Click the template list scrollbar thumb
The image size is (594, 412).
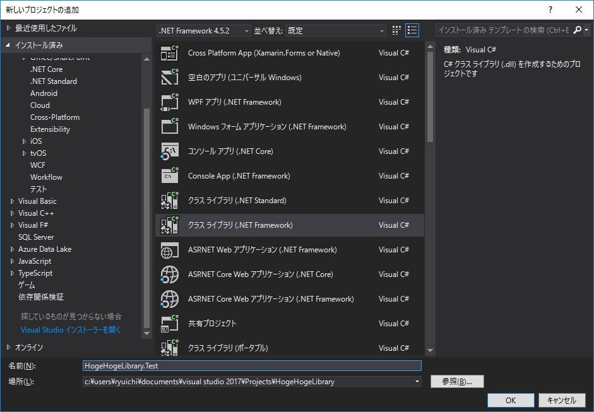430,97
